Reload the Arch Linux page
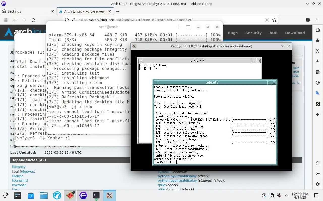The width and height of the screenshot is (323, 201). pos(33,20)
